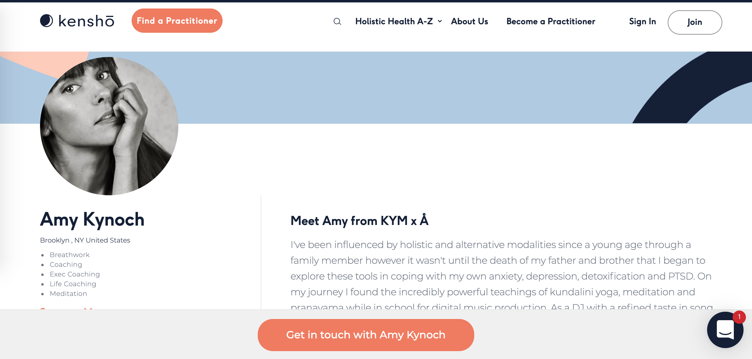Open search with the magnifying glass icon

(x=337, y=22)
